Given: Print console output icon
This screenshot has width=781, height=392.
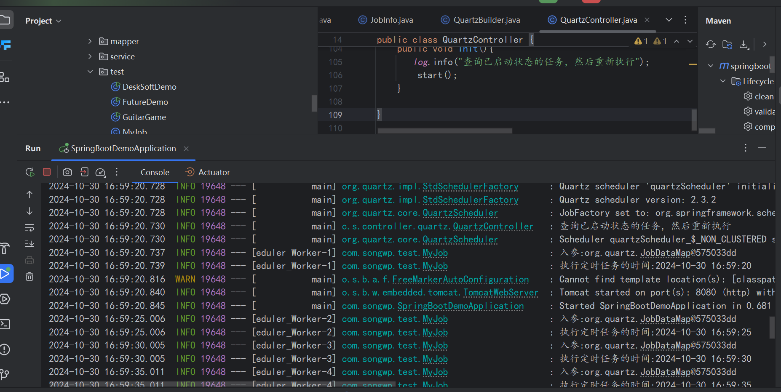Looking at the screenshot, I should pos(29,260).
